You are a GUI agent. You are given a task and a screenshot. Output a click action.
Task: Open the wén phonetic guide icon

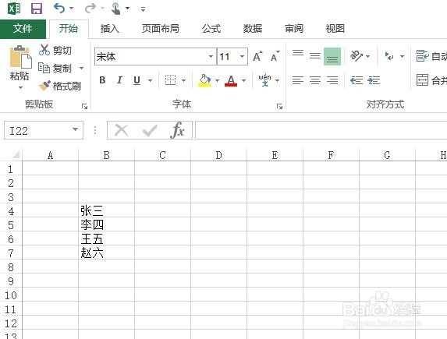click(264, 80)
